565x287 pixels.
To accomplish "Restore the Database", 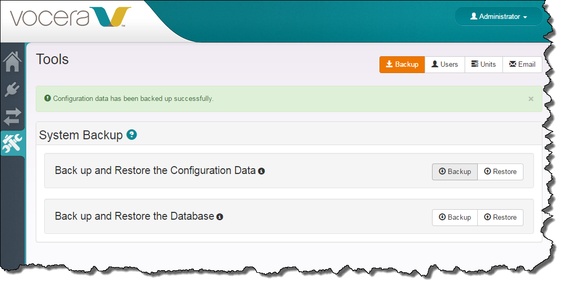I will (500, 218).
